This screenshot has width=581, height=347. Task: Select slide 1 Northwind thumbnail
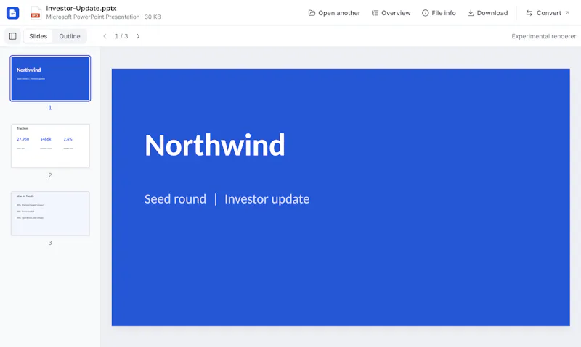(50, 78)
